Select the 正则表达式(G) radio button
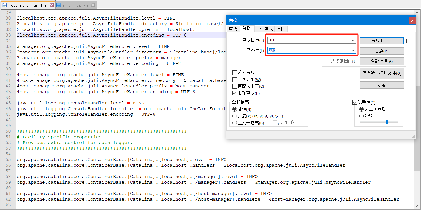Viewport: 421px width, 210px height. click(235, 123)
